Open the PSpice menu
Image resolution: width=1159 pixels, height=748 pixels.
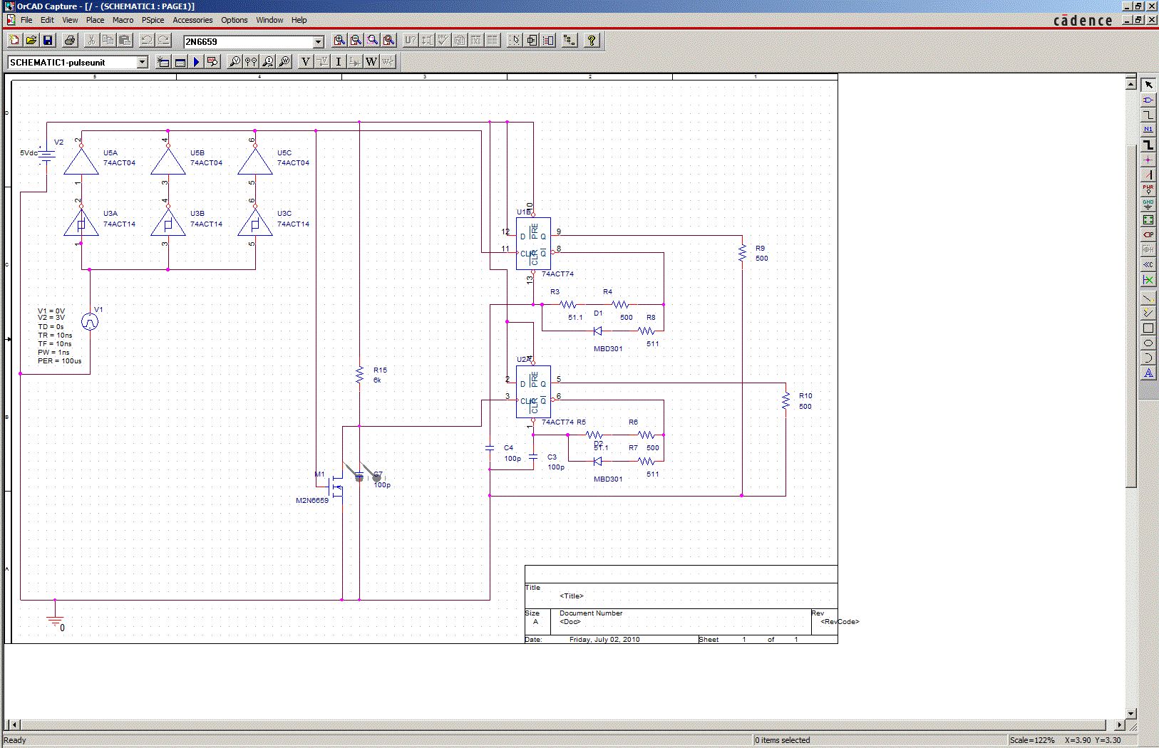[x=153, y=20]
